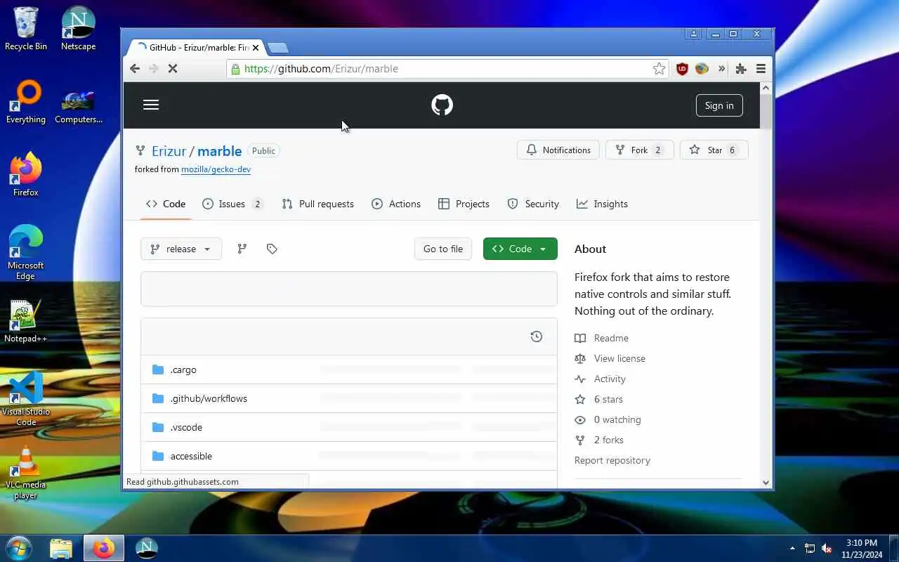Open Notepad++ desktop shortcut
This screenshot has width=899, height=562.
[26, 322]
